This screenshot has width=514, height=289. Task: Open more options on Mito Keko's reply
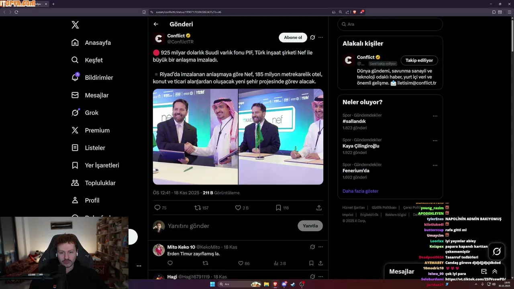(x=320, y=247)
